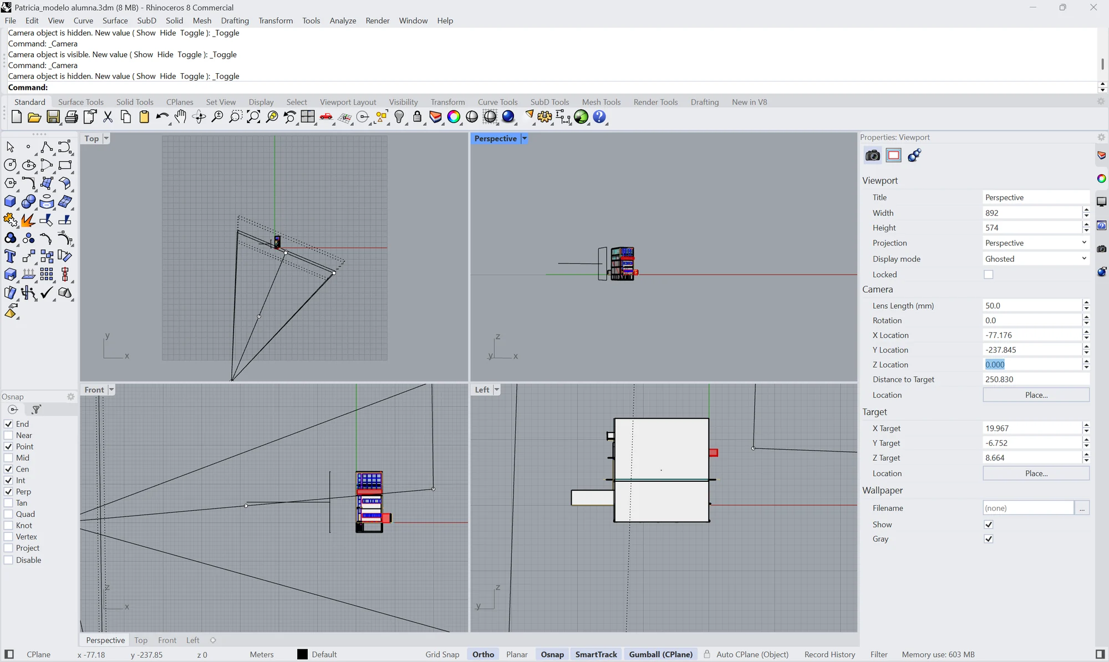Click the light bulb Hide/Show icon
1109x662 pixels.
pyautogui.click(x=399, y=117)
